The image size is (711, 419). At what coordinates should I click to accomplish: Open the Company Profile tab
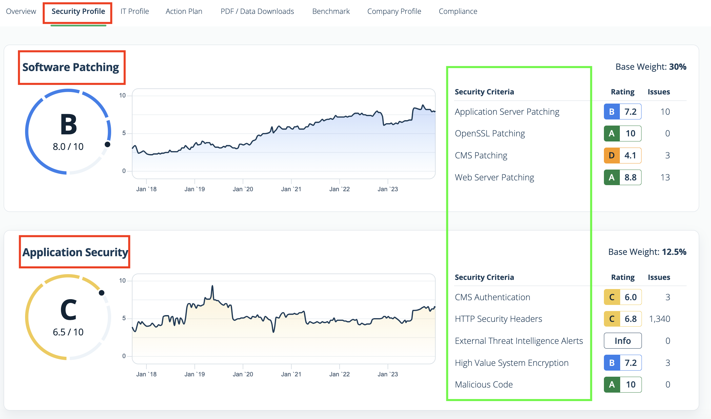394,11
